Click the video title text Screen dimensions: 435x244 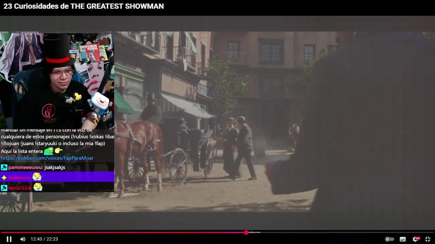(x=84, y=6)
